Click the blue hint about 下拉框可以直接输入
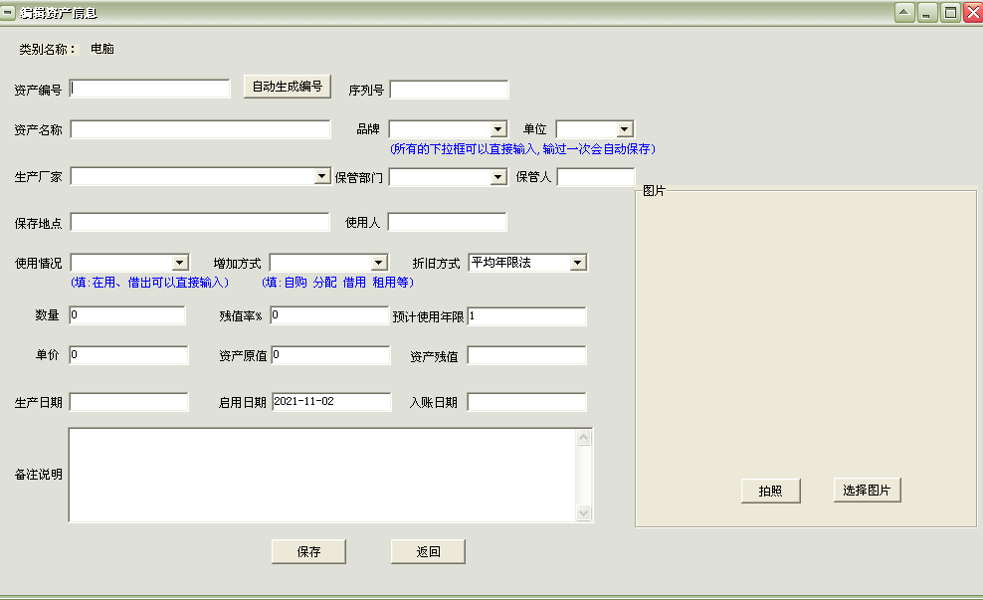983x600 pixels. tap(523, 149)
